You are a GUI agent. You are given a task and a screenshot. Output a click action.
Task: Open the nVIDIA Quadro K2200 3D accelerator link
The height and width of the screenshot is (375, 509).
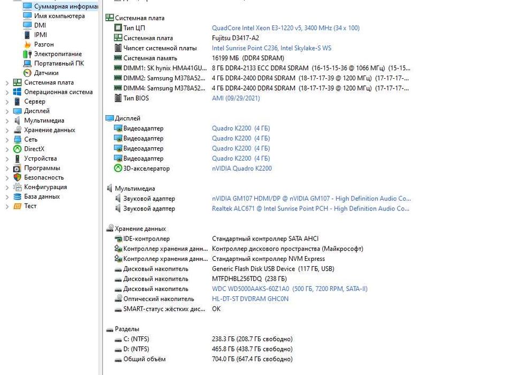tap(242, 168)
